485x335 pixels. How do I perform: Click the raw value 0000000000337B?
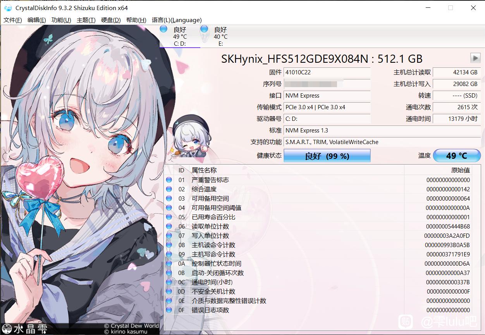(448, 282)
